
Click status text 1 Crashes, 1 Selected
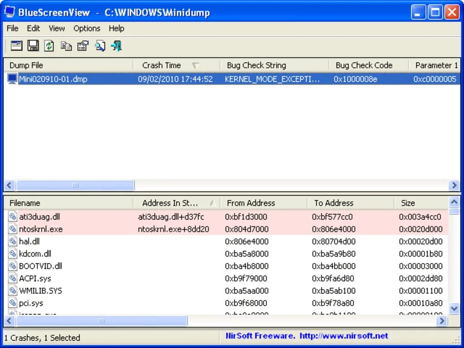[x=42, y=338]
